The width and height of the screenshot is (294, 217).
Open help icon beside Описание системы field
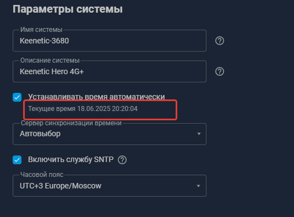coord(220,71)
